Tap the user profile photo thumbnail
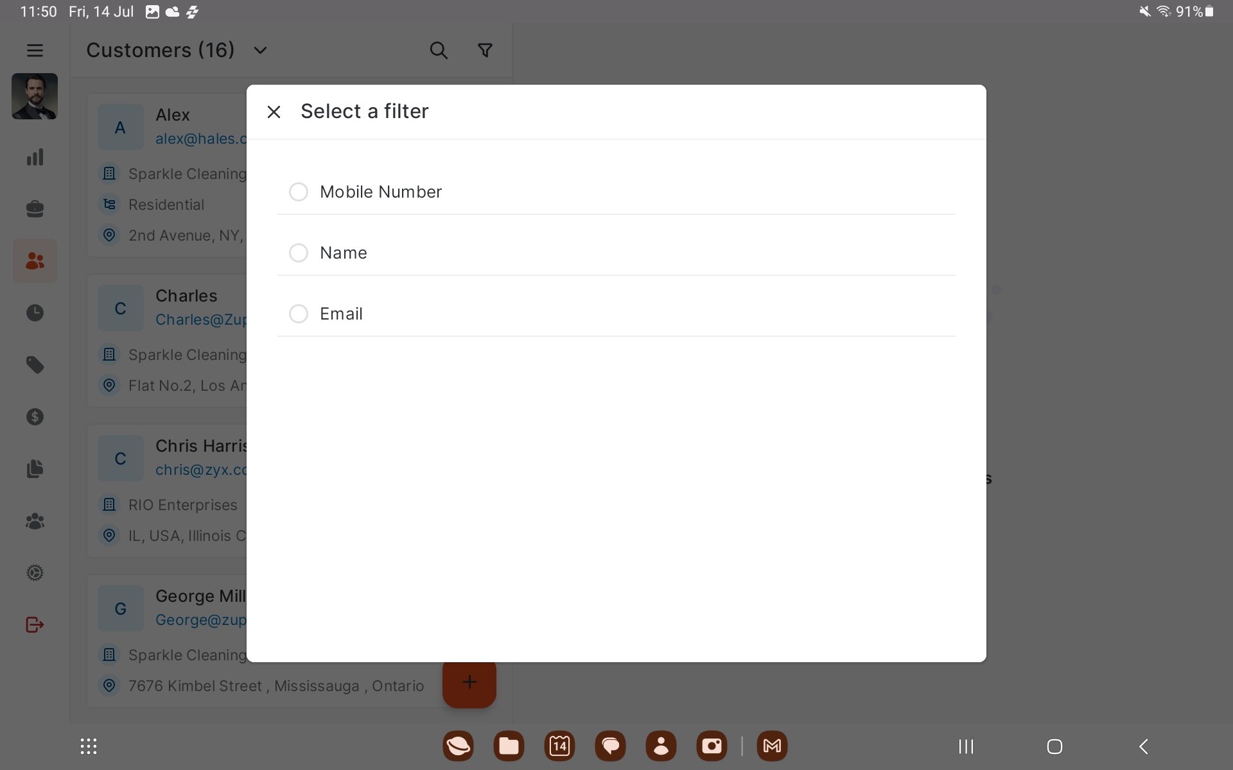Screen dimensions: 1233x770 point(35,96)
